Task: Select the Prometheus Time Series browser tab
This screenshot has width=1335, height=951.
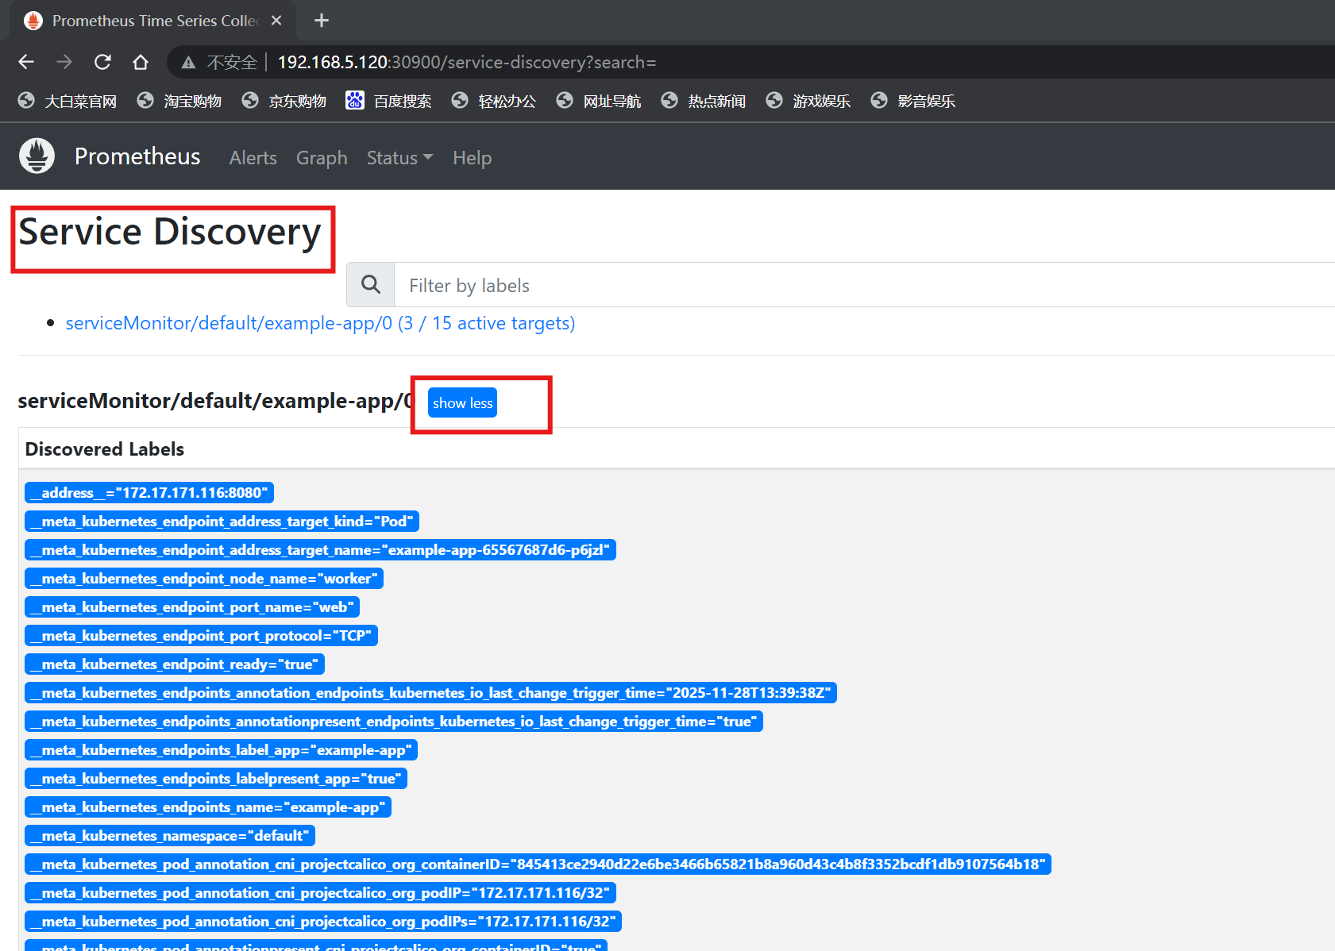Action: coord(152,21)
